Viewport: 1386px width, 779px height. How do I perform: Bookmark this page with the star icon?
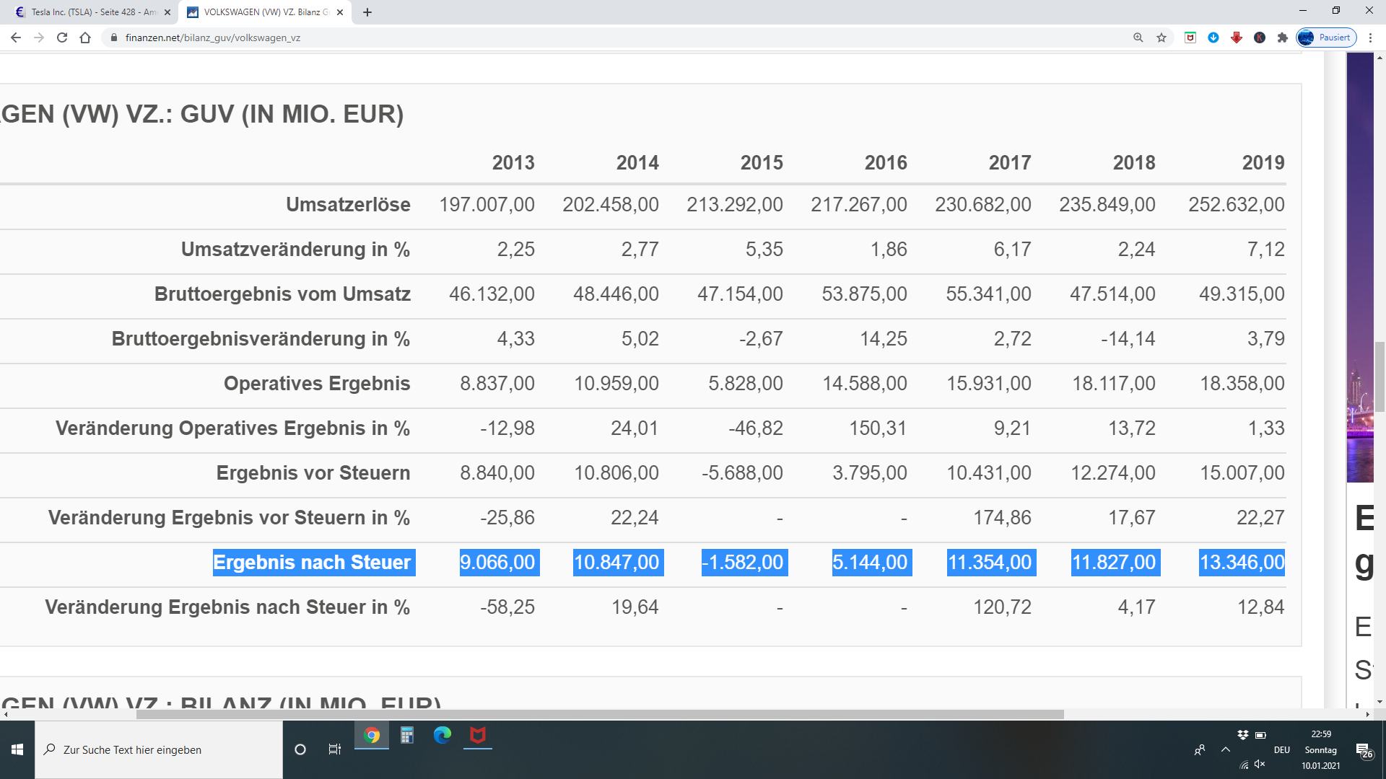(x=1161, y=38)
